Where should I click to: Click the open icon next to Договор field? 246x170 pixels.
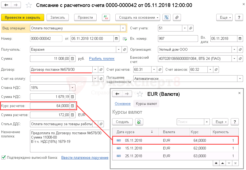click(x=101, y=70)
